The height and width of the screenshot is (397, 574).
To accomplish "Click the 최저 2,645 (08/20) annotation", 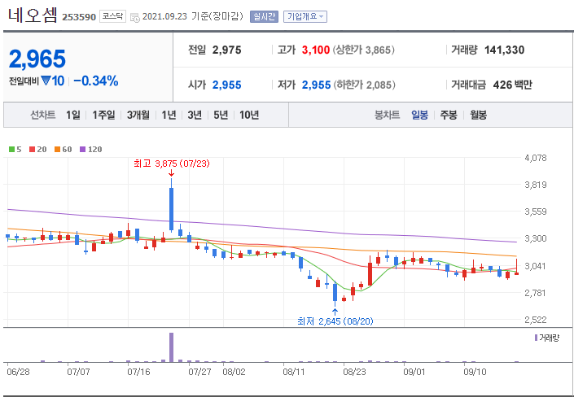I will (x=335, y=321).
